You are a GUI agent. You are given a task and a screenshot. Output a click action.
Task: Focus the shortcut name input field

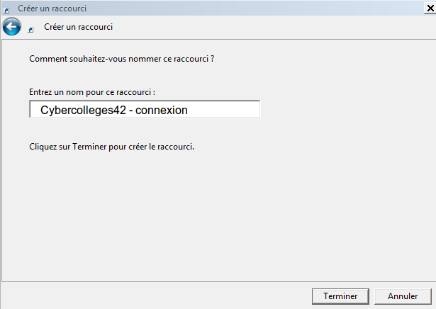(x=145, y=110)
